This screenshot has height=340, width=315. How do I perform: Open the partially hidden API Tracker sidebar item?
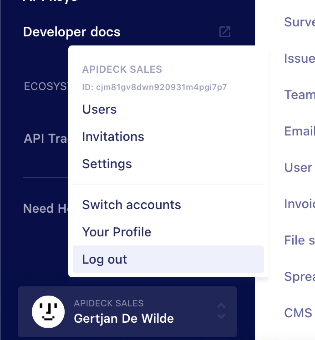[46, 138]
